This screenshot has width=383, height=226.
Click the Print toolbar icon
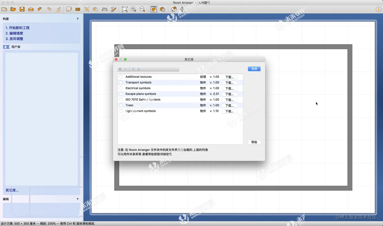pyautogui.click(x=31, y=9)
